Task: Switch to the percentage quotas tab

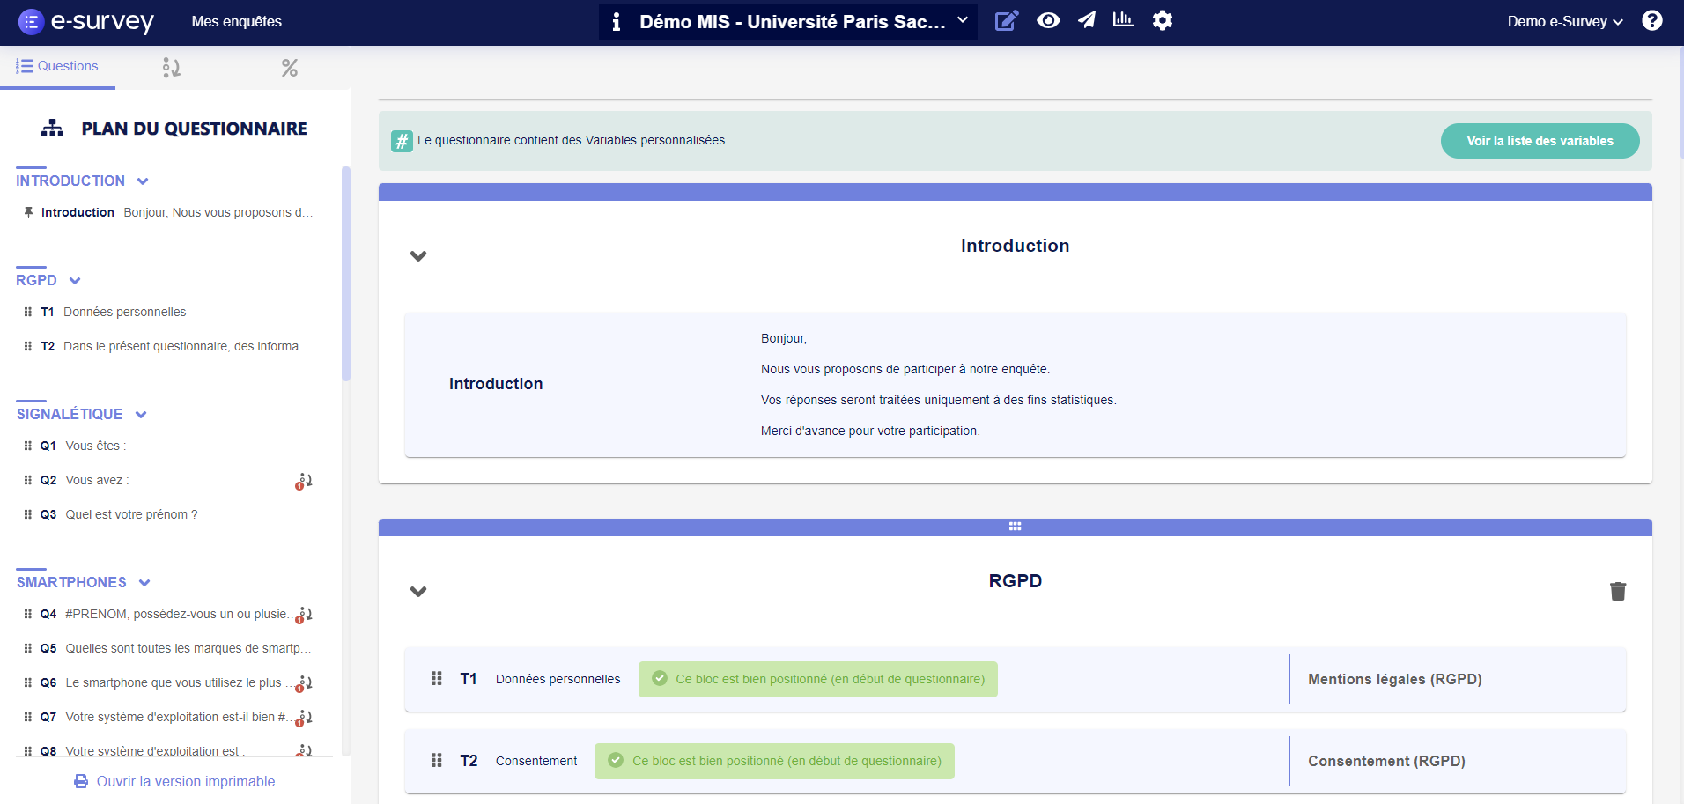Action: pyautogui.click(x=289, y=66)
